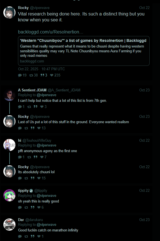Click the heart icon with 235 likes
The width and height of the screenshot is (160, 241).
pos(52,75)
